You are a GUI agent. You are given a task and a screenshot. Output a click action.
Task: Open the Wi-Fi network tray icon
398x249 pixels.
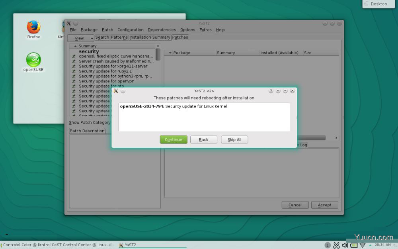click(363, 245)
